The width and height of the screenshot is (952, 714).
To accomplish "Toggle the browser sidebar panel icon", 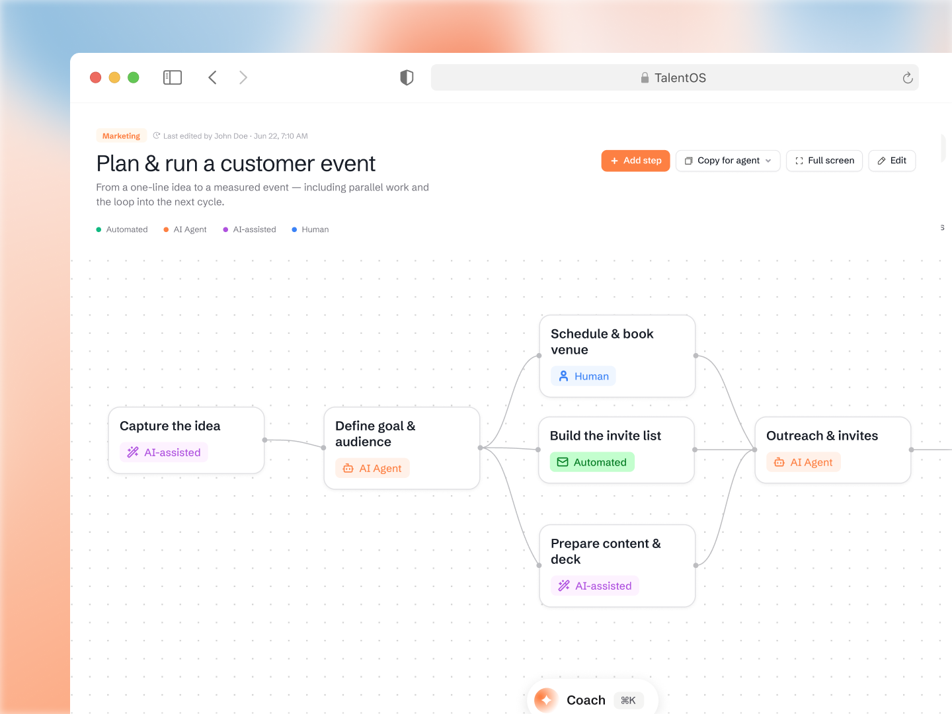I will point(173,77).
